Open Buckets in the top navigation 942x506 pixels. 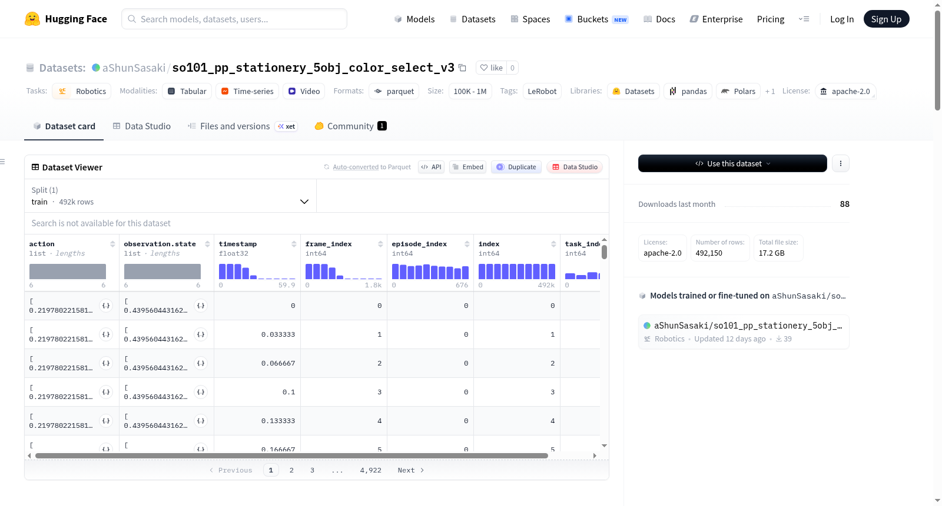(x=596, y=19)
